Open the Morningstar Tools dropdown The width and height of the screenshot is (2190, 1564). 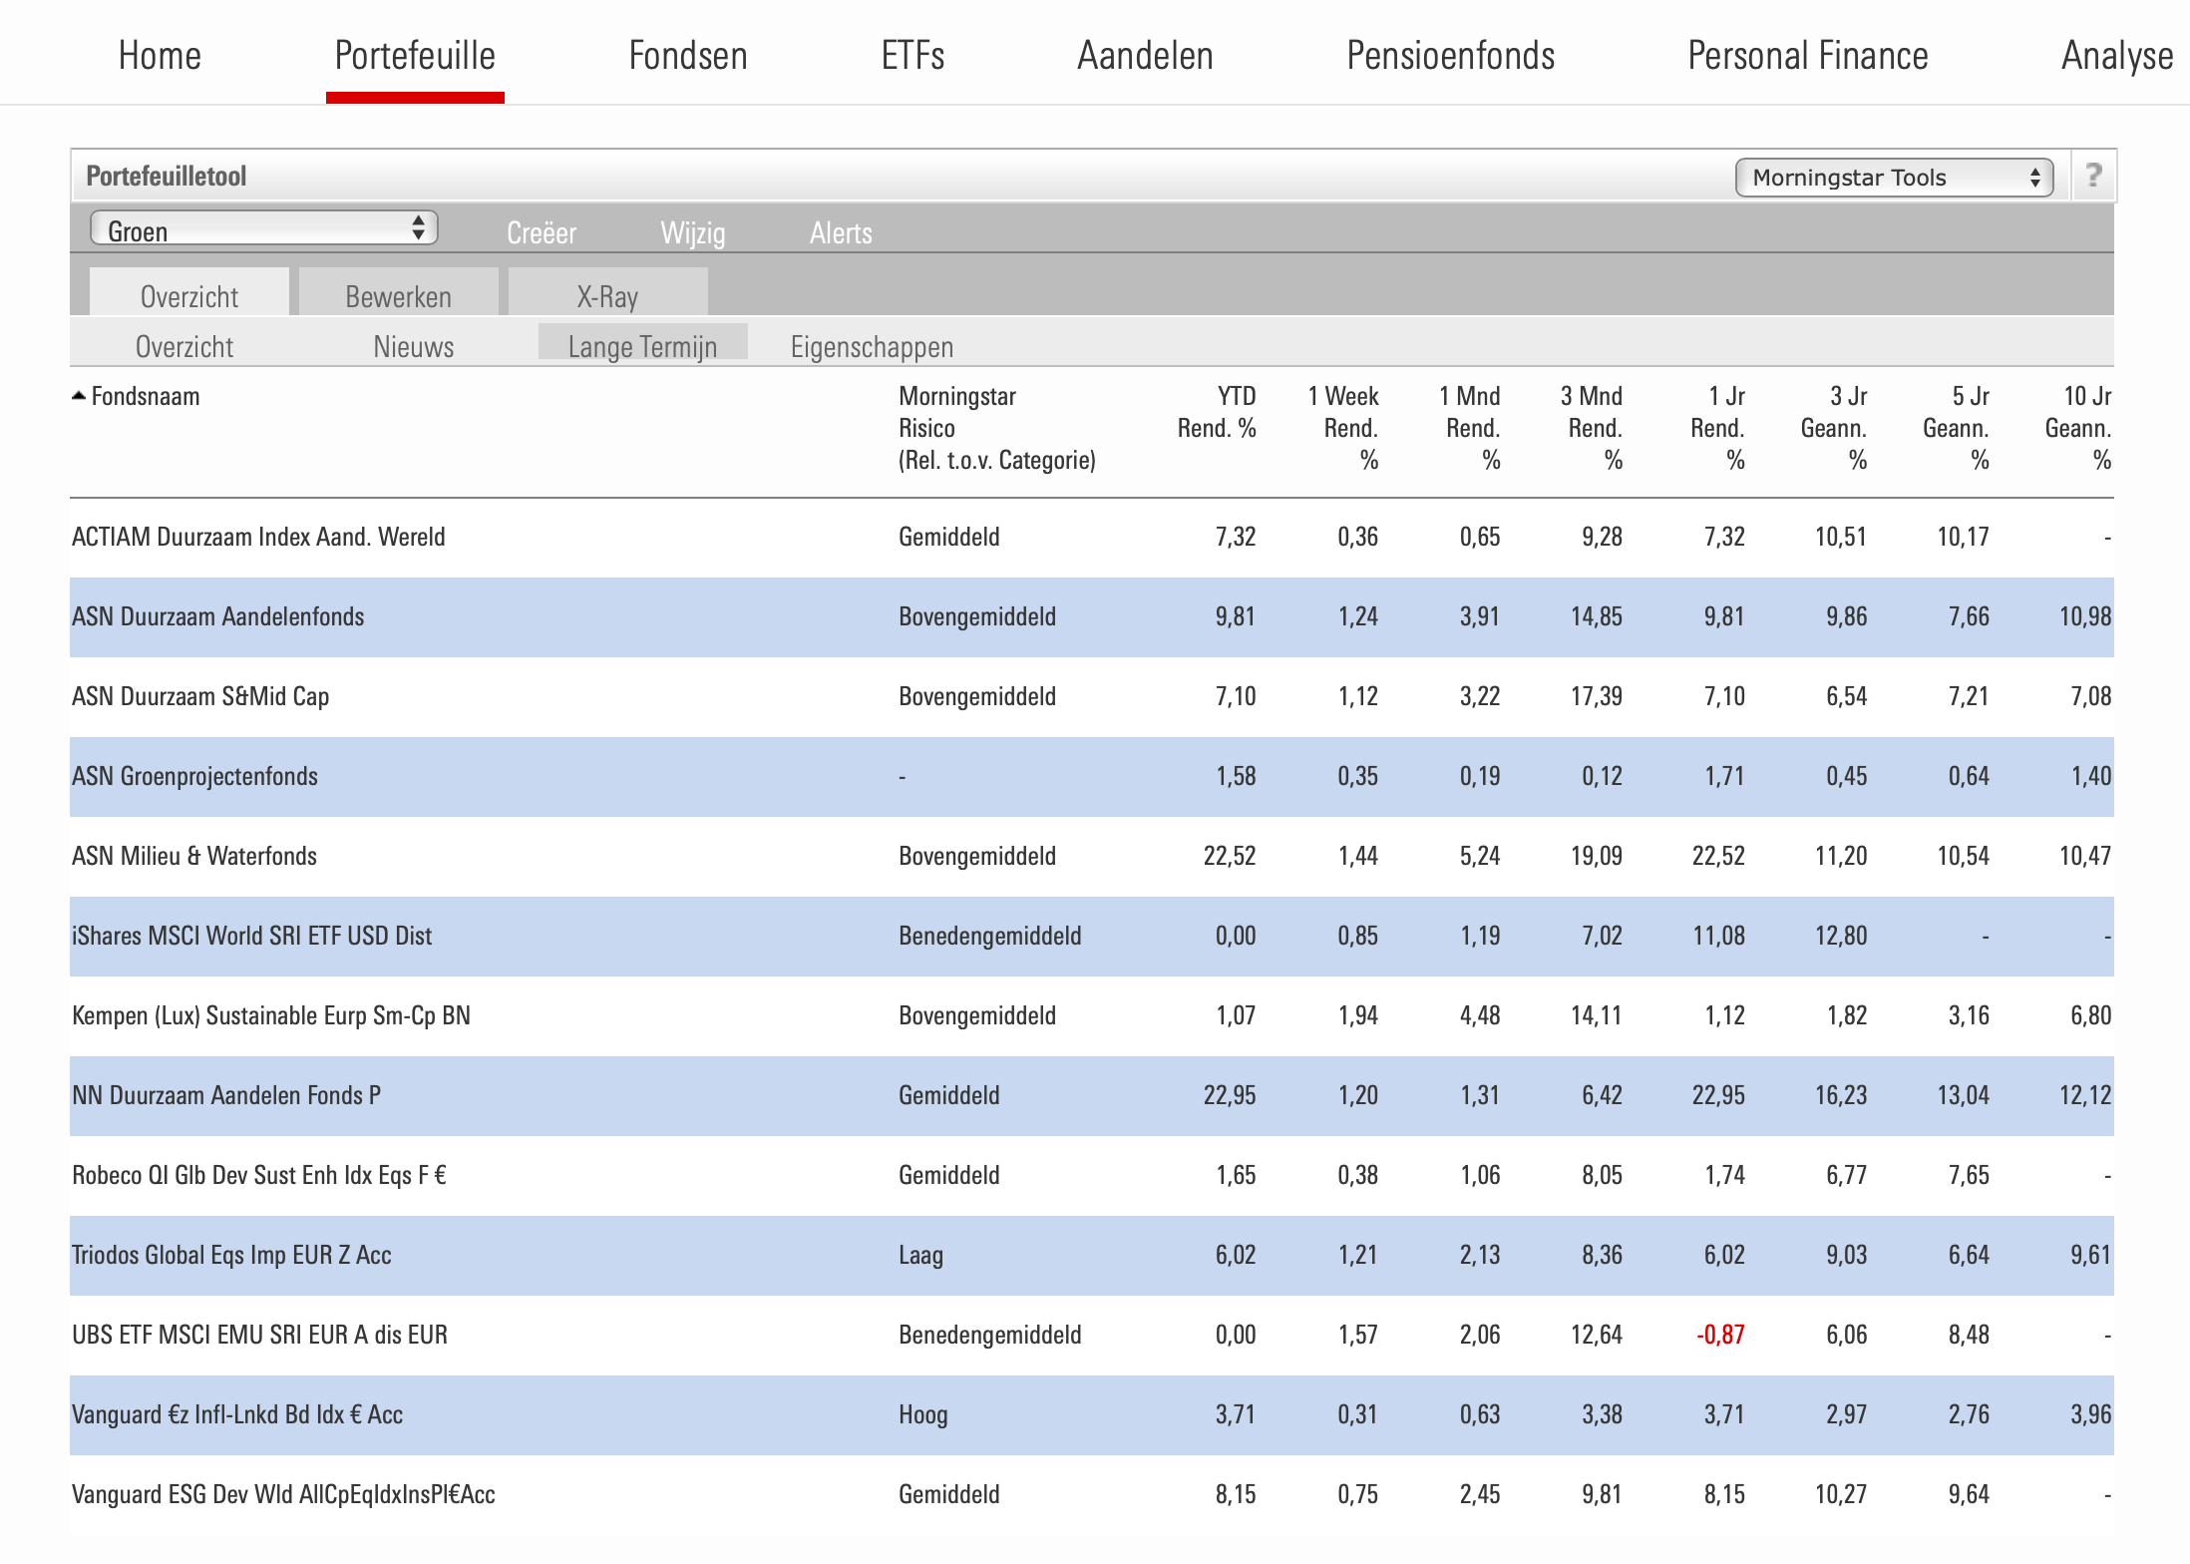pos(1894,178)
